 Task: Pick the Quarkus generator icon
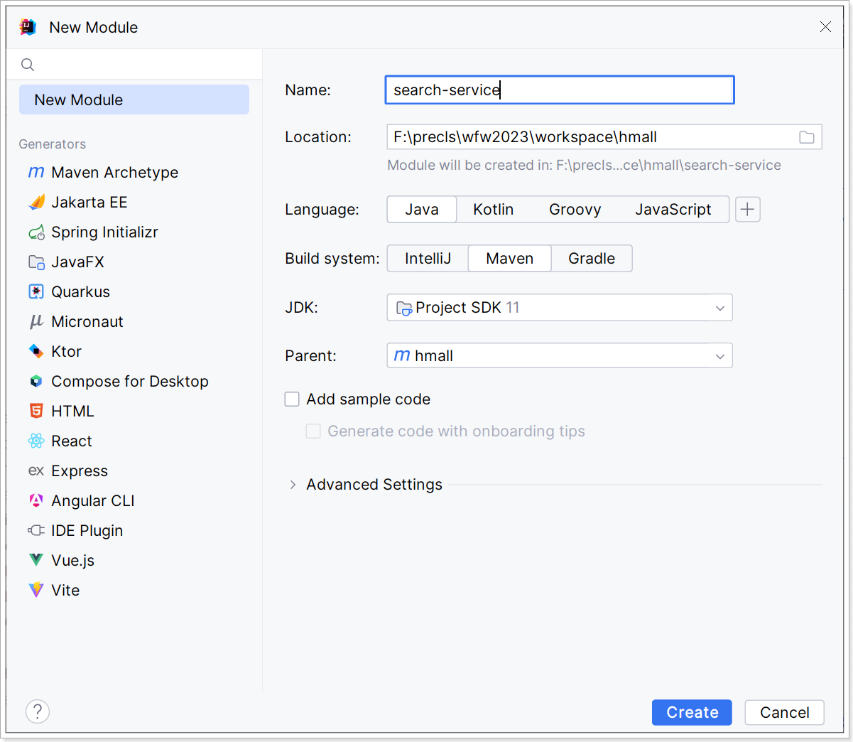point(36,292)
